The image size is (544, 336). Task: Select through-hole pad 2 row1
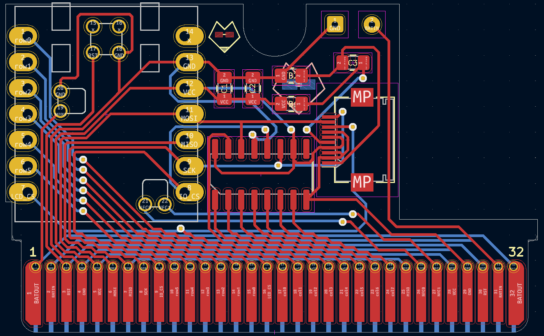pos(23,62)
